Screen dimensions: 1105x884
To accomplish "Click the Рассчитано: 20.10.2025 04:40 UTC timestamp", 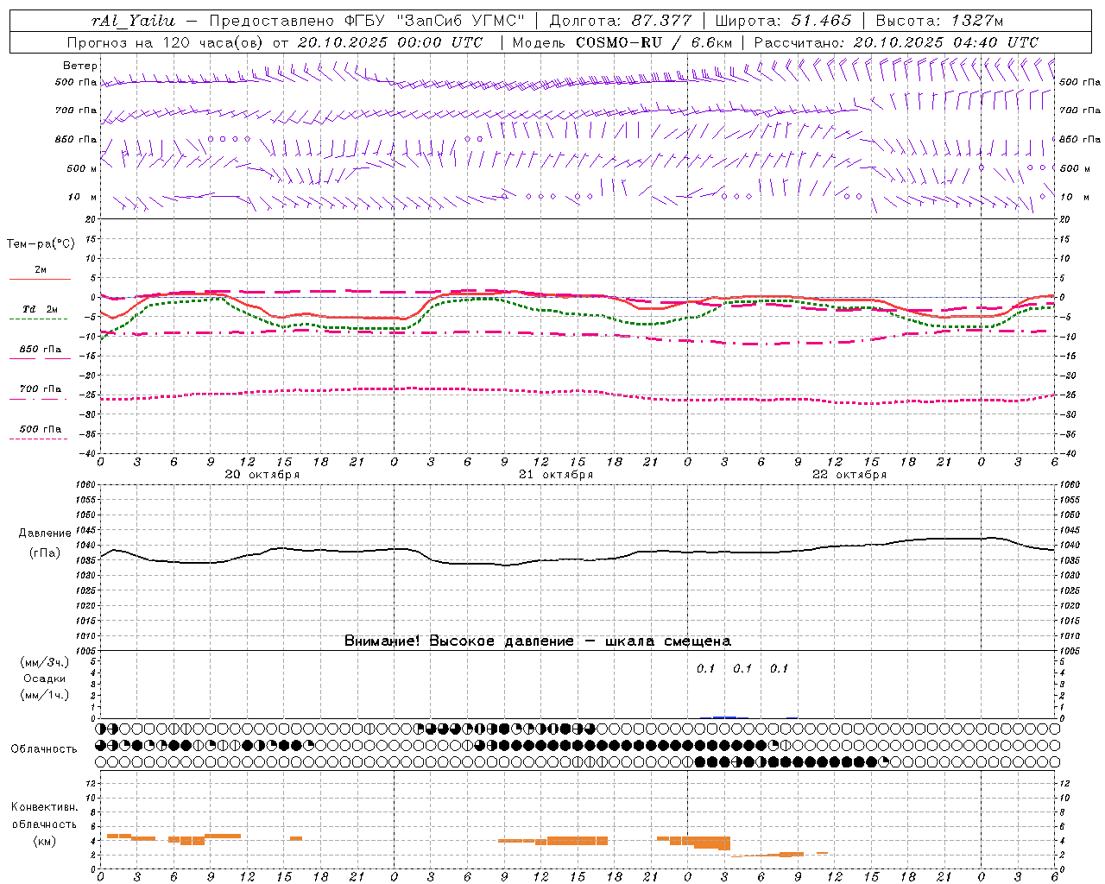I will point(896,42).
